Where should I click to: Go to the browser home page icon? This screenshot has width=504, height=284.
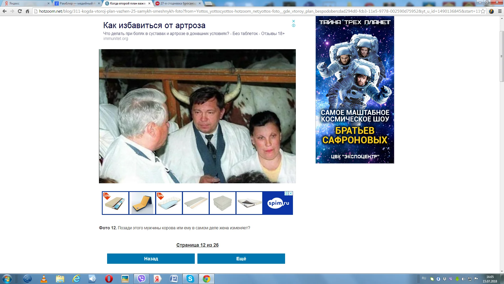[27, 11]
